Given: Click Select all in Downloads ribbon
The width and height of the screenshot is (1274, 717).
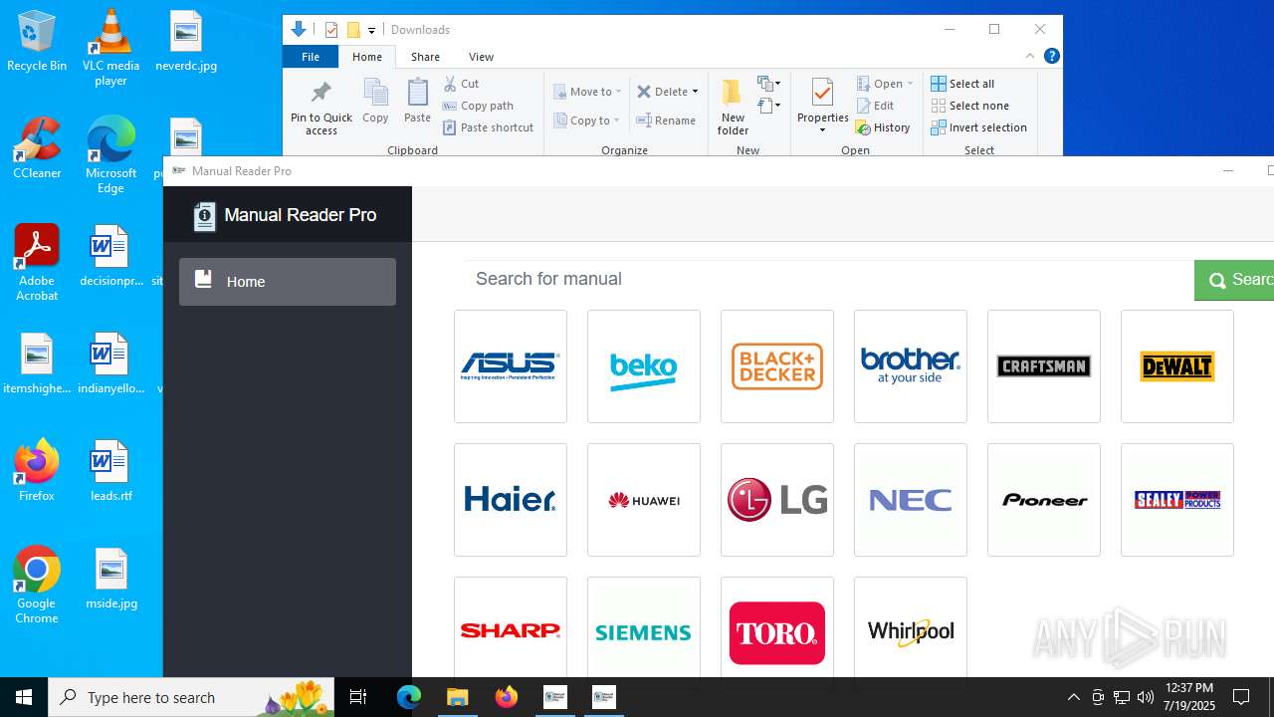Looking at the screenshot, I should 962,84.
